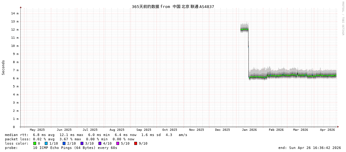The height and width of the screenshot is (152, 346).
Task: Click the cyan 1/10 loss swatch
Action: coord(46,143)
